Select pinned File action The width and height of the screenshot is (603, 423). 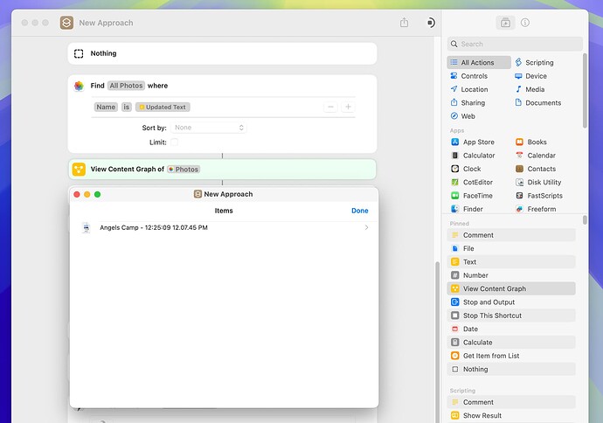(x=511, y=248)
